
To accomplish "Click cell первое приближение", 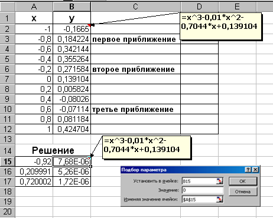I will [x=135, y=39].
